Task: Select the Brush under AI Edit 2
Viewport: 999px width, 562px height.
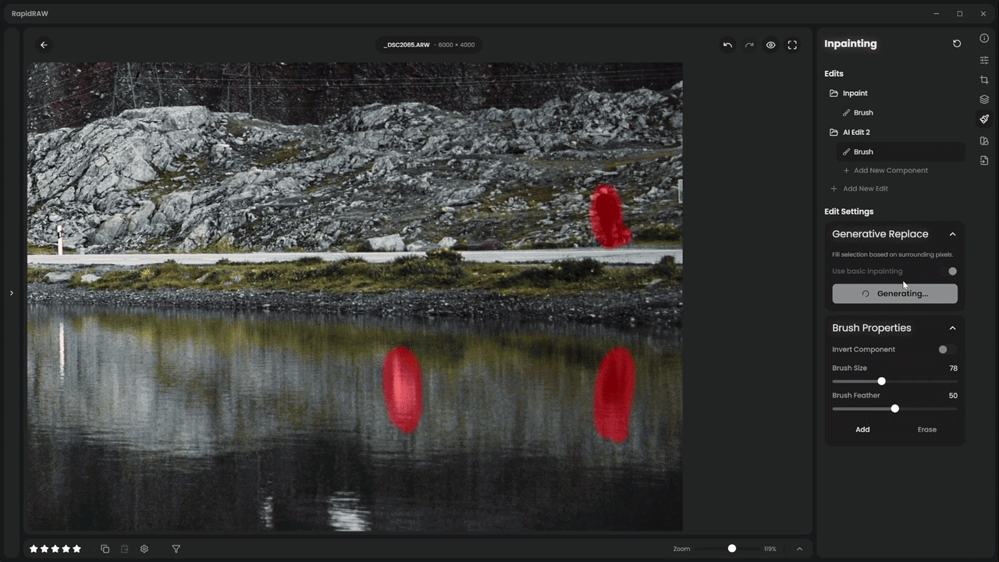Action: click(x=901, y=151)
